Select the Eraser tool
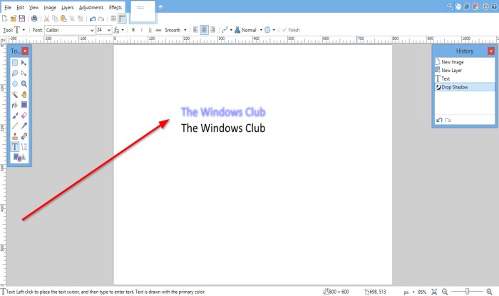Viewport: 499px width, 296px height. tap(24, 116)
